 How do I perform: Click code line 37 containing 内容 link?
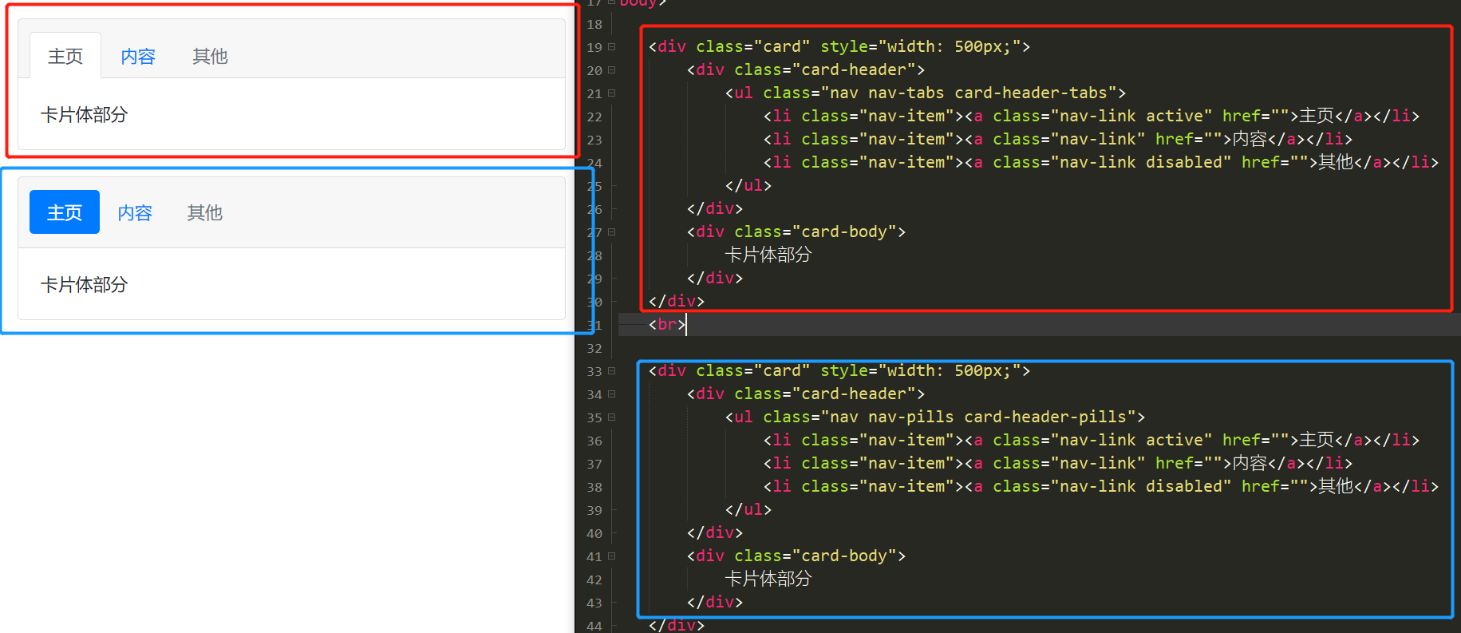point(1058,463)
